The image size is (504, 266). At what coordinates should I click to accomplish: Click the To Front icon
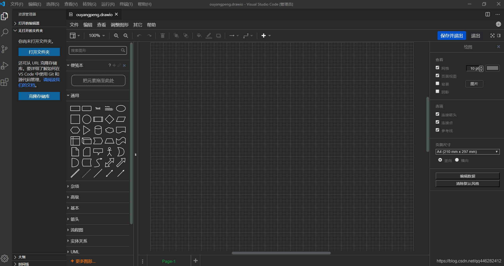[176, 36]
